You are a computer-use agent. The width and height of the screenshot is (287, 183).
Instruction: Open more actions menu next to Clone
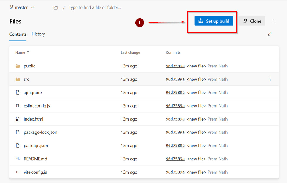tap(273, 21)
